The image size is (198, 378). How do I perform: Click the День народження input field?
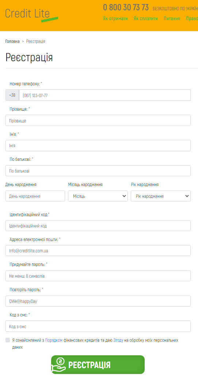tap(35, 196)
